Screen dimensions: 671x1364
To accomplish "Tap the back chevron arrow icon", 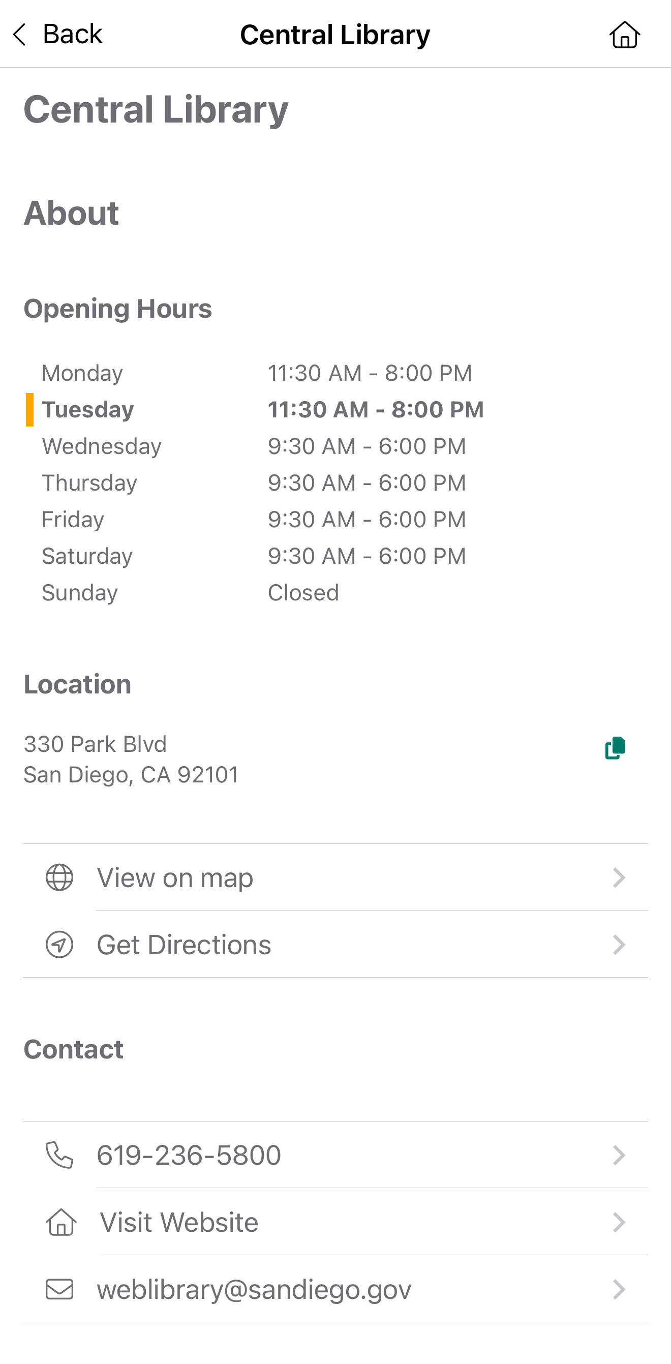I will pos(19,35).
